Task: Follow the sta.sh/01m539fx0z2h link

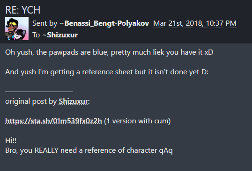Action: [x=53, y=121]
